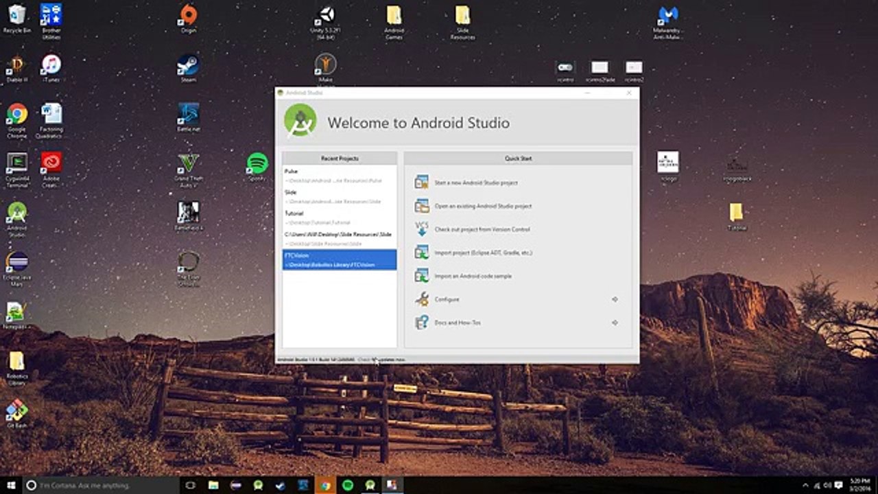Open Chrome from the taskbar

coord(325,485)
